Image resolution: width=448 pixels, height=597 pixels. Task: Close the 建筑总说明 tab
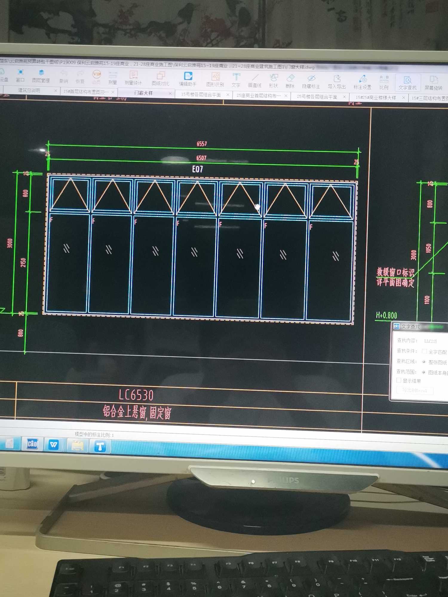[x=56, y=90]
